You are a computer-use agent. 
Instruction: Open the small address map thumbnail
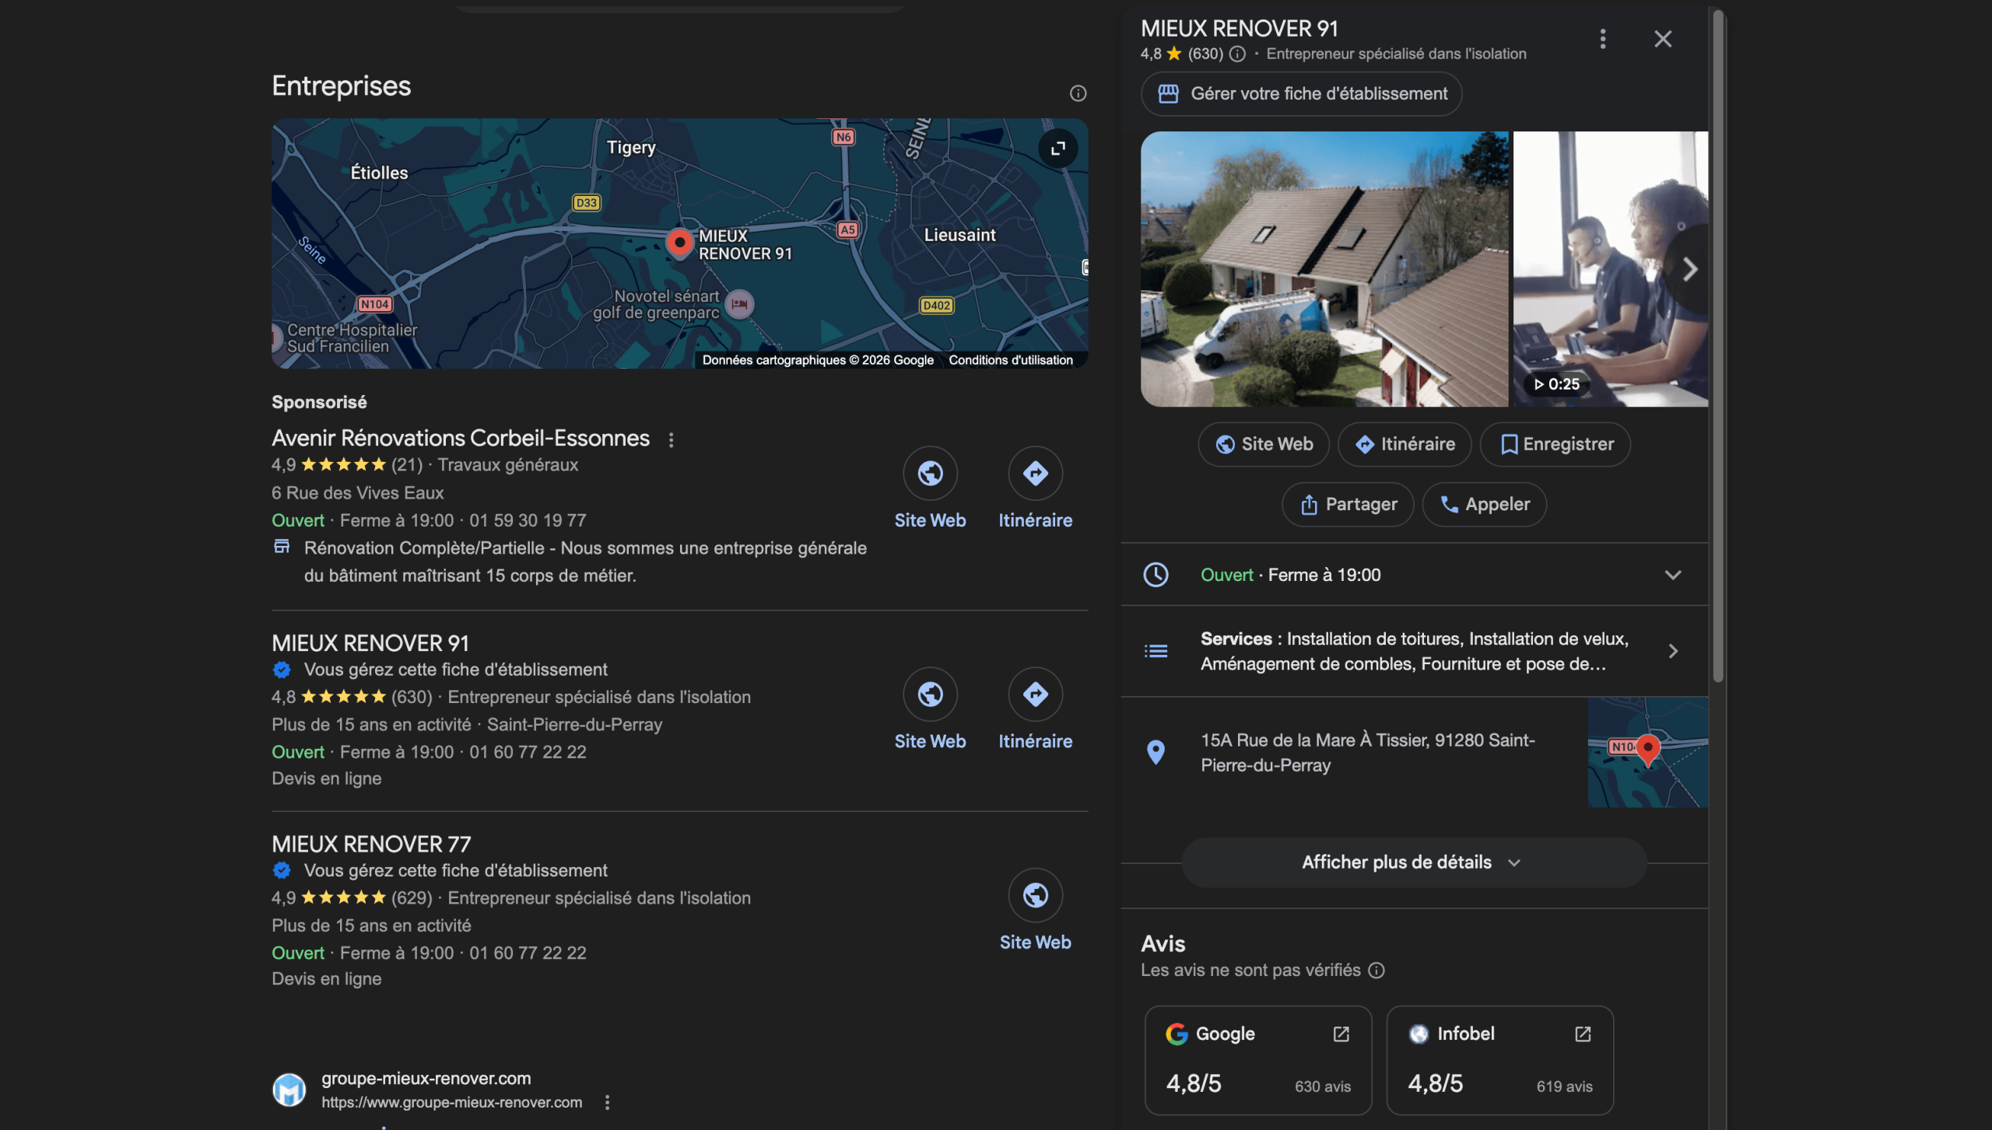pos(1648,752)
